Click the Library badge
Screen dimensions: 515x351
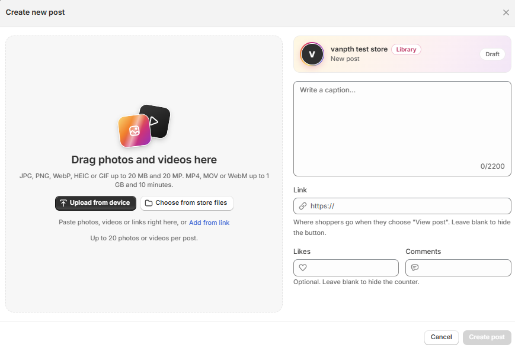(x=406, y=50)
